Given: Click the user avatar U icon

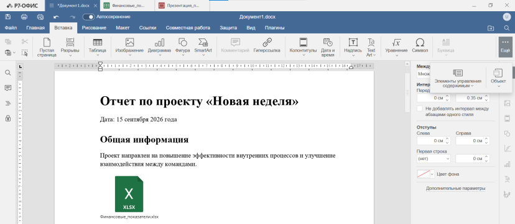Looking at the screenshot, I should click(x=506, y=17).
